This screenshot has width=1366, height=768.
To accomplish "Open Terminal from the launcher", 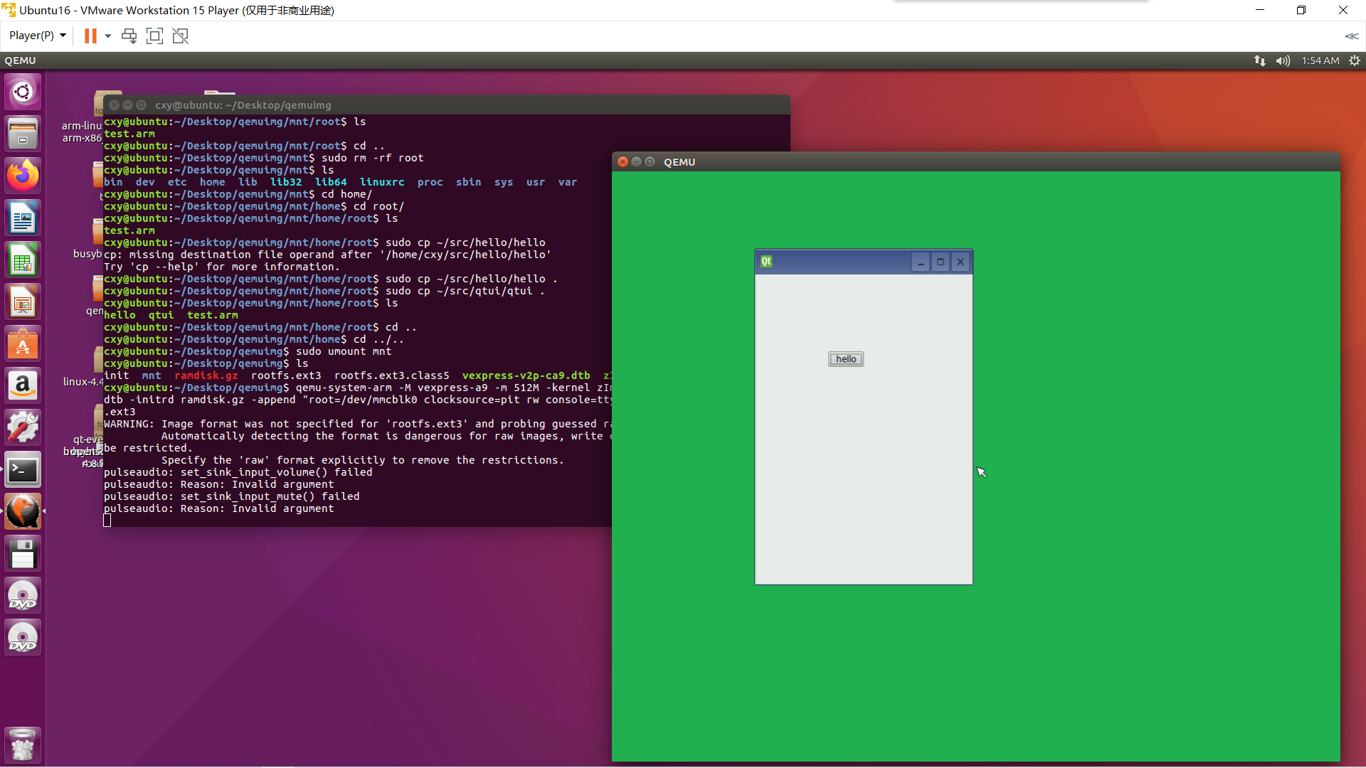I will click(23, 470).
